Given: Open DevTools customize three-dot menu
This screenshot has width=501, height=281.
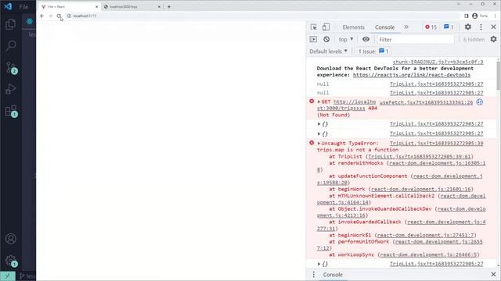Looking at the screenshot, I should click(x=481, y=27).
